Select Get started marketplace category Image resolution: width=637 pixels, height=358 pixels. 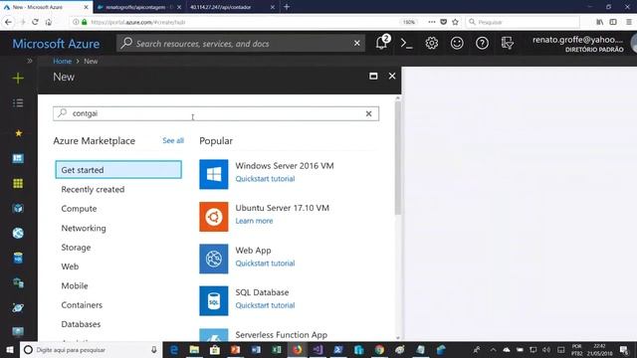click(118, 170)
